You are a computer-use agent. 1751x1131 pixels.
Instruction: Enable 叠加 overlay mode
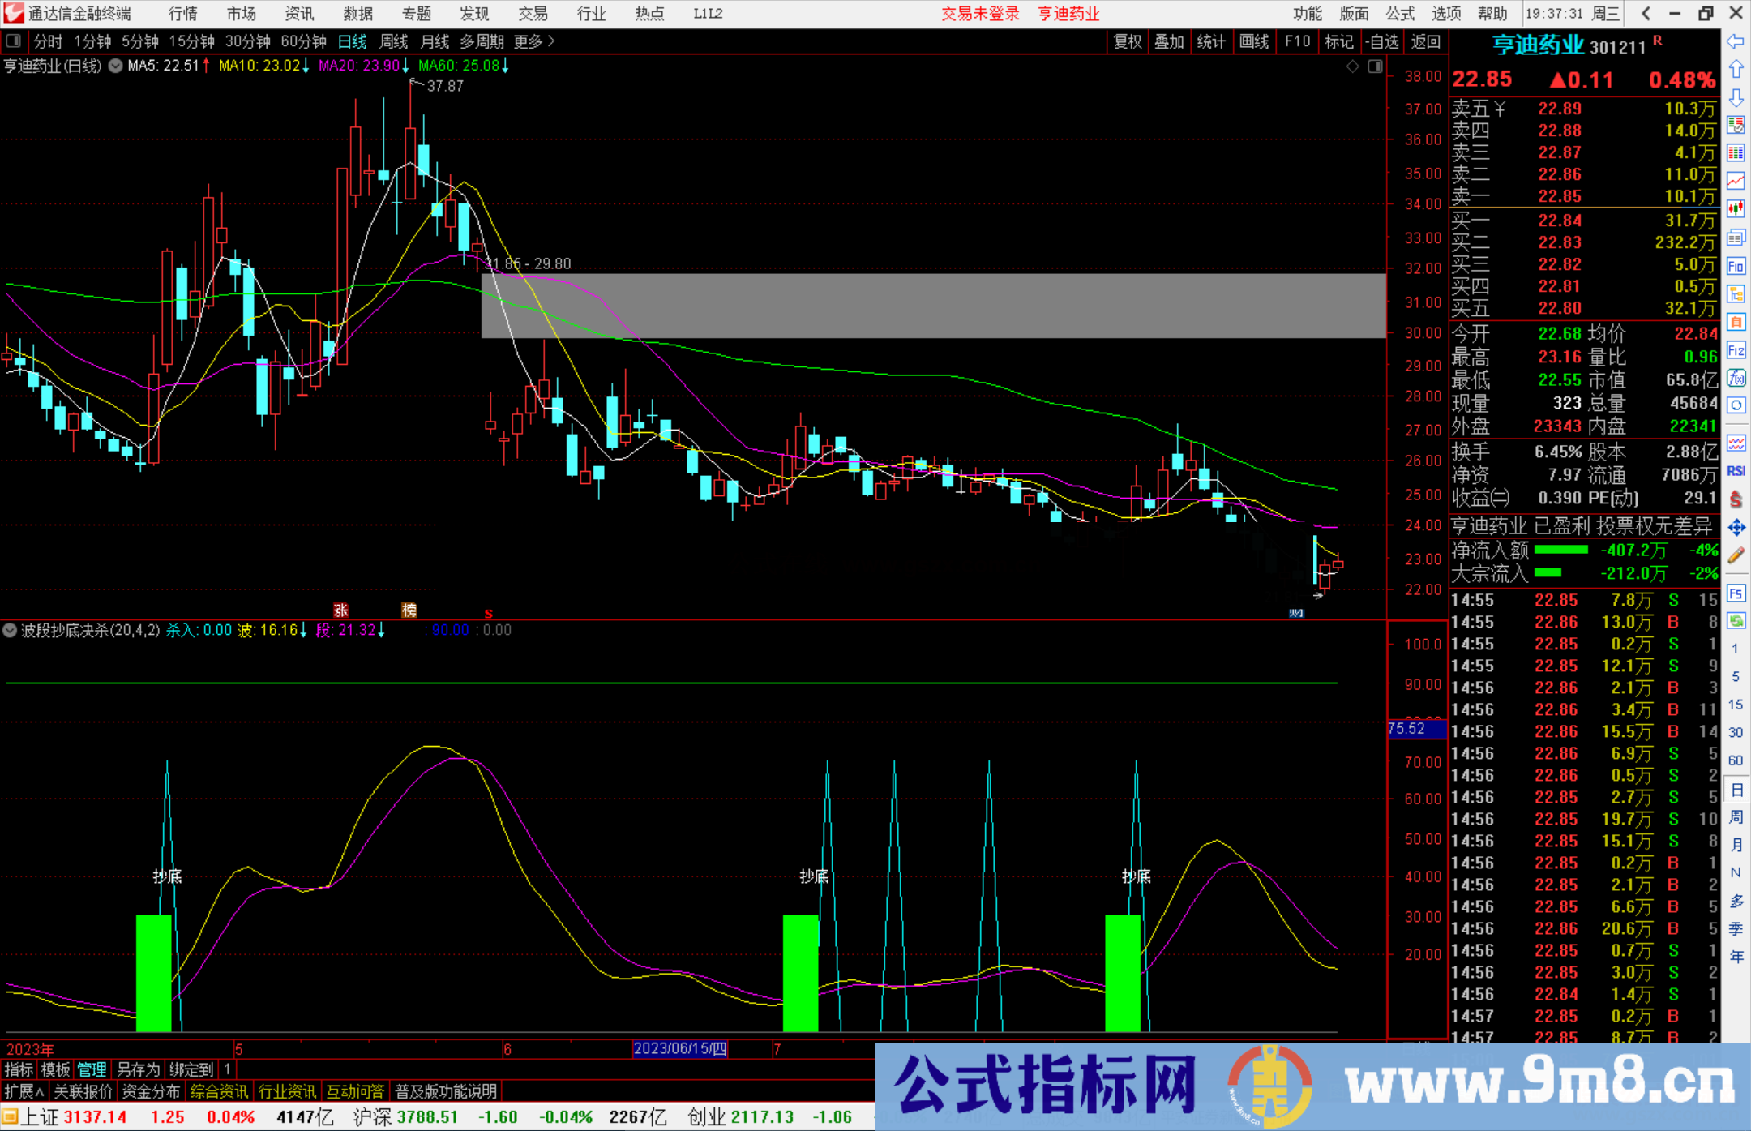1169,41
